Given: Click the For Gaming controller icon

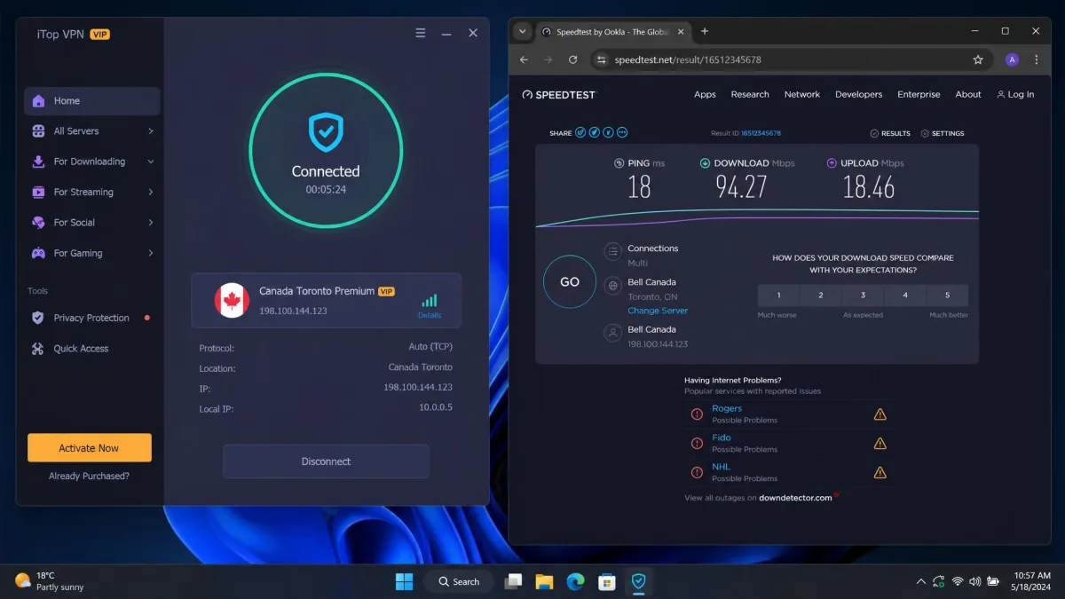Looking at the screenshot, I should tap(38, 253).
